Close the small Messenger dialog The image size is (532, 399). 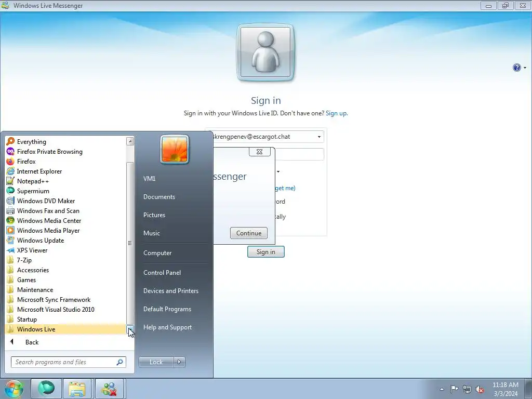click(260, 152)
